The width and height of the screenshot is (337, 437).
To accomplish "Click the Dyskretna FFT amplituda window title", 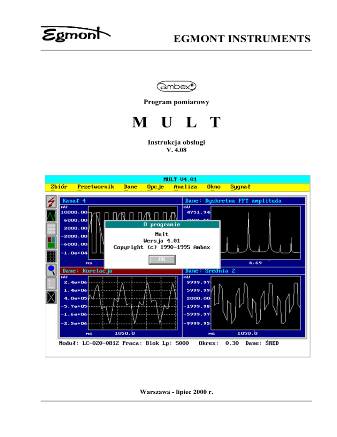I will click(243, 201).
